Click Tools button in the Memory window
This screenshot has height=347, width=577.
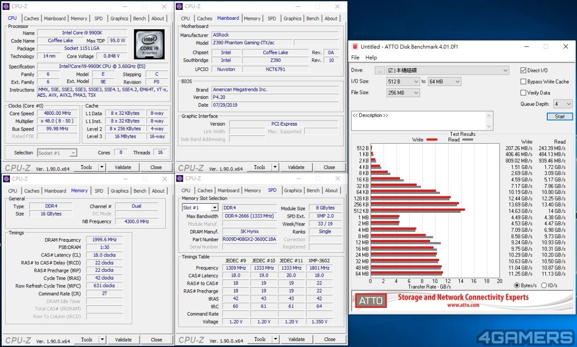point(87,340)
